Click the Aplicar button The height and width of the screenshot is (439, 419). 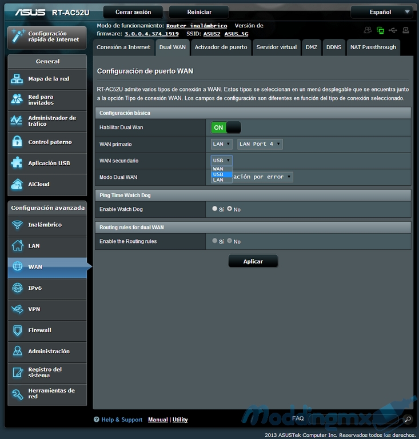(x=253, y=261)
